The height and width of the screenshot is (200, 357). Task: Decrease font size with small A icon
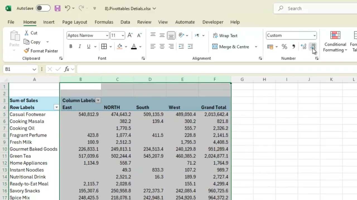[x=139, y=35]
